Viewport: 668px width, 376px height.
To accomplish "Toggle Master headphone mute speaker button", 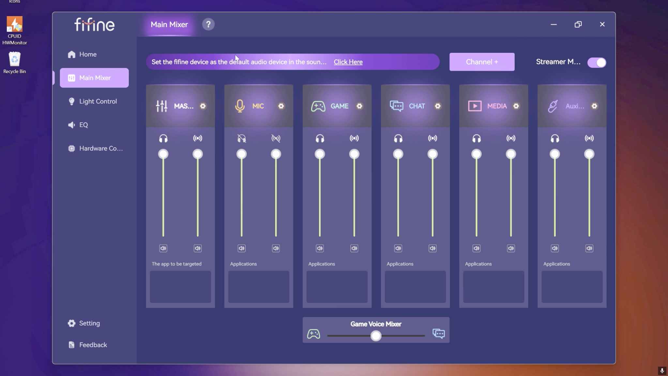I will pos(163,248).
